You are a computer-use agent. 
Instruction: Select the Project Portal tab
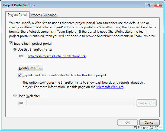18,14
